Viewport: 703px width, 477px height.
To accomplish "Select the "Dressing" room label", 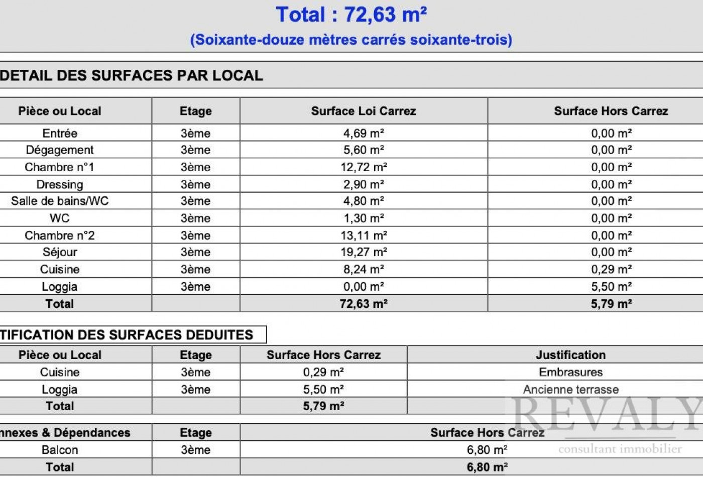I will [60, 184].
